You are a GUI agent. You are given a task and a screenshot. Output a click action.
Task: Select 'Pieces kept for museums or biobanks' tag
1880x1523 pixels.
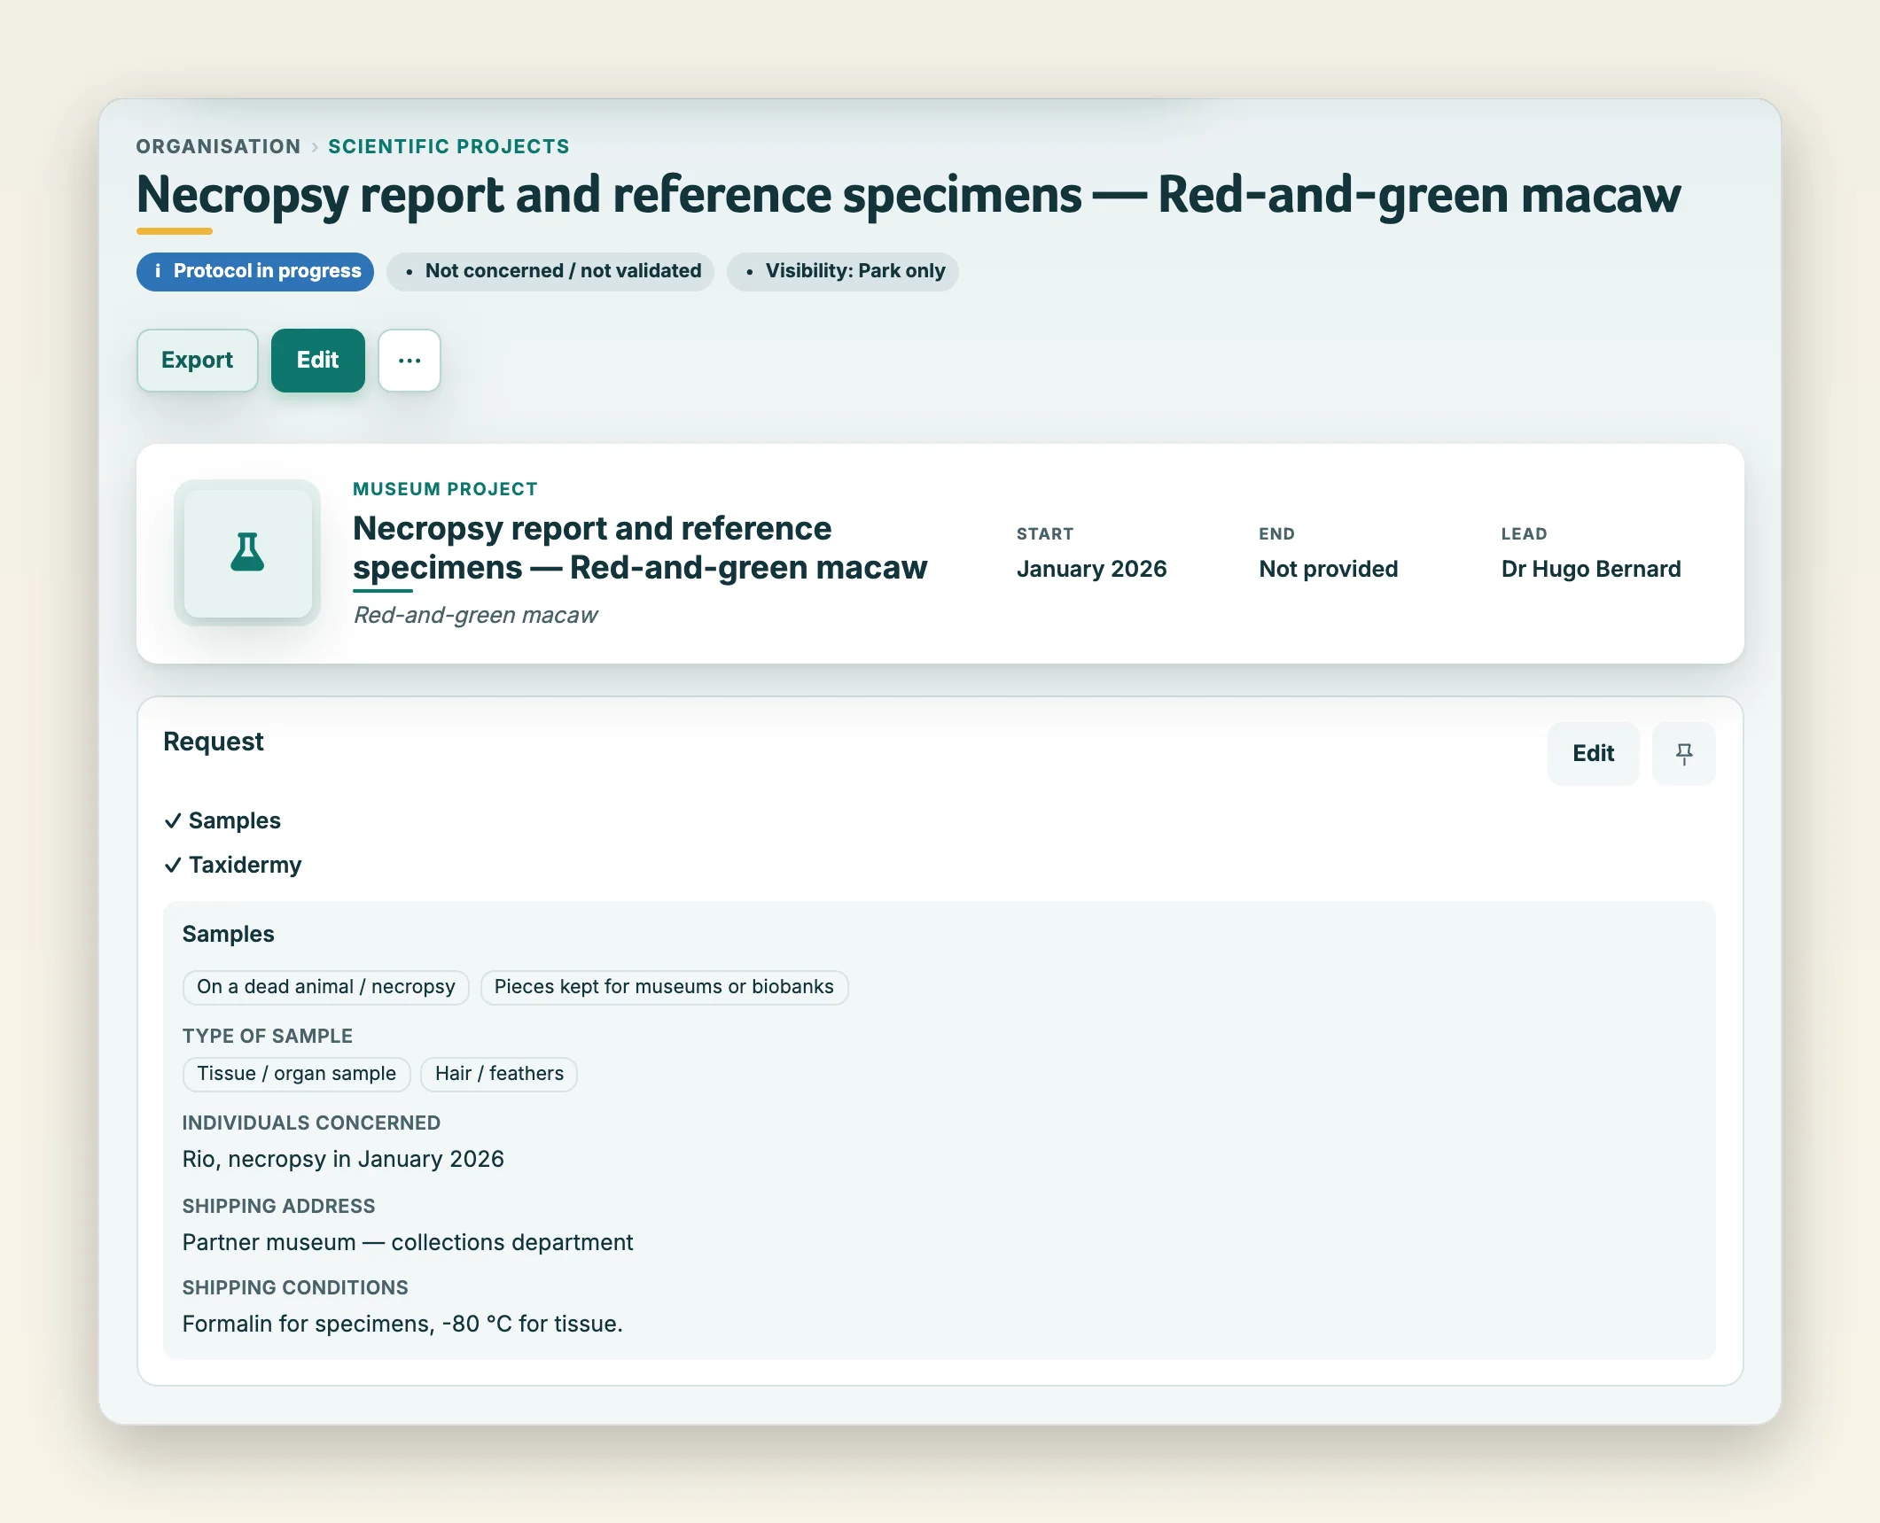[x=664, y=987]
